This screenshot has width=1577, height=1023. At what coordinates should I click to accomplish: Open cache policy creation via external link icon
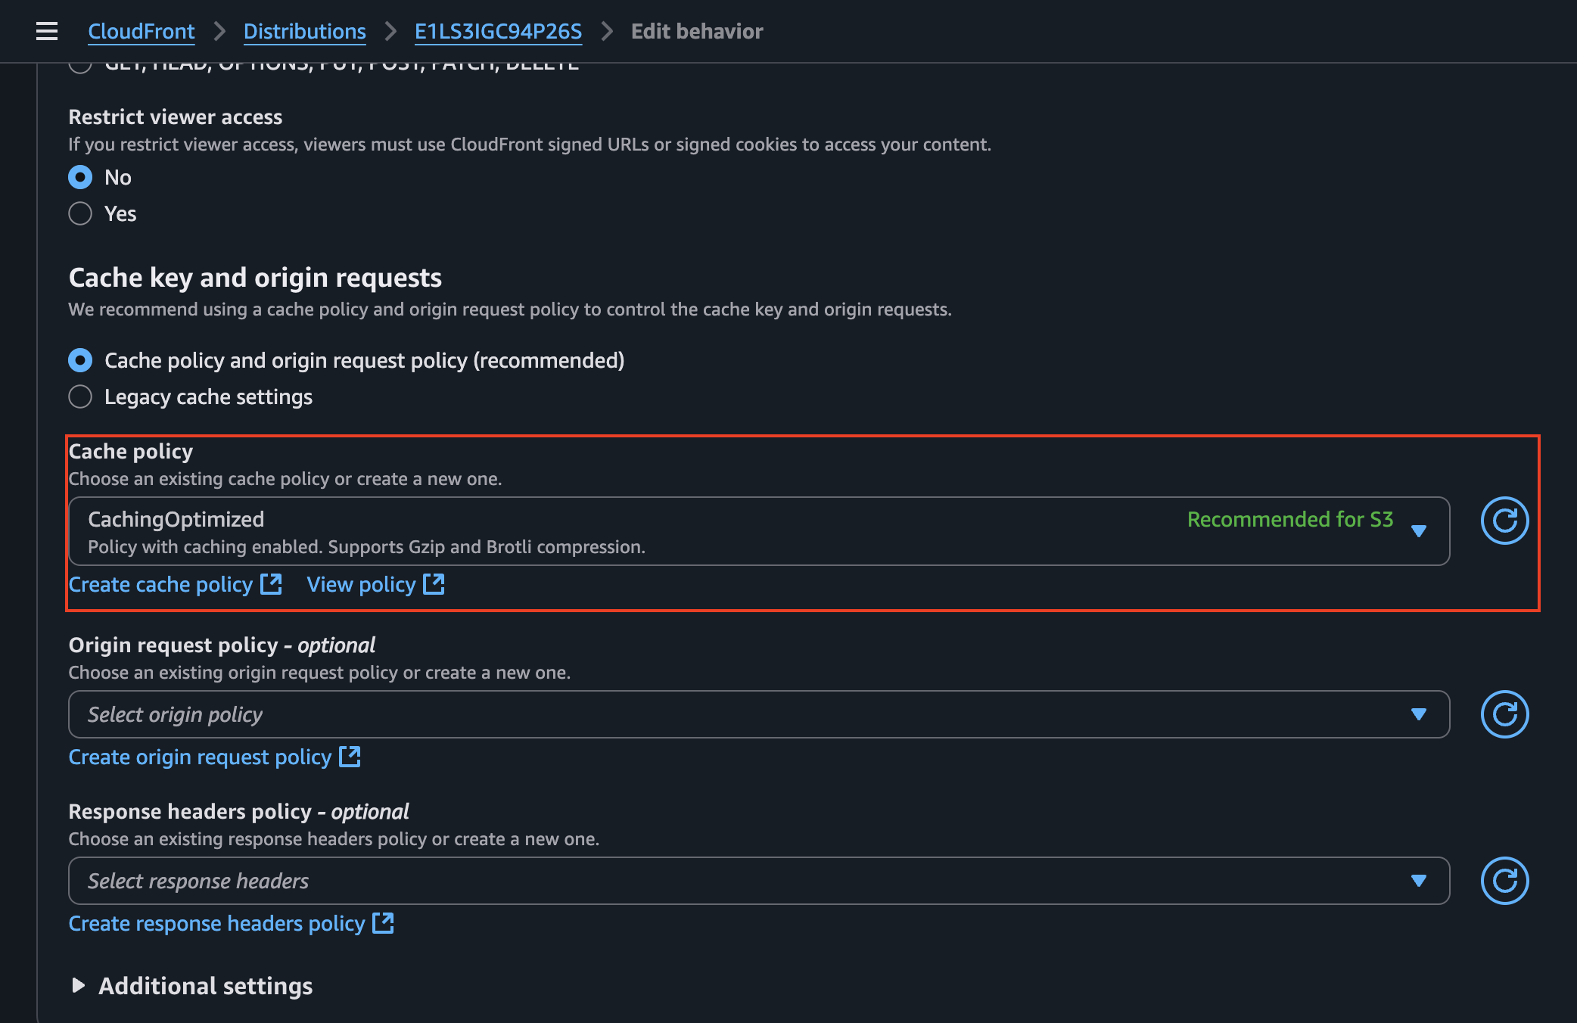tap(270, 584)
